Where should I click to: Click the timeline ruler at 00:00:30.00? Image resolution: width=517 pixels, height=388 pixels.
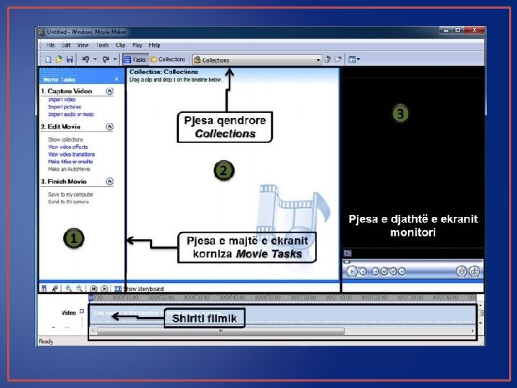click(x=197, y=297)
